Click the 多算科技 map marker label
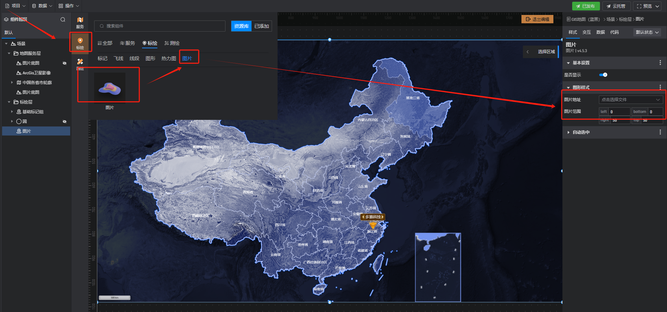The width and height of the screenshot is (667, 312). [x=373, y=217]
